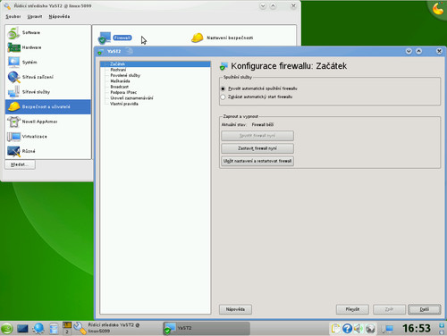Click Hledat button in the YaST Control Center
The height and width of the screenshot is (336, 447).
pos(20,164)
